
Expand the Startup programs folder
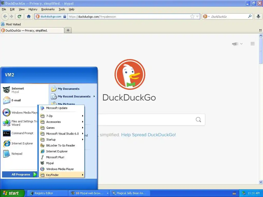coord(62,140)
